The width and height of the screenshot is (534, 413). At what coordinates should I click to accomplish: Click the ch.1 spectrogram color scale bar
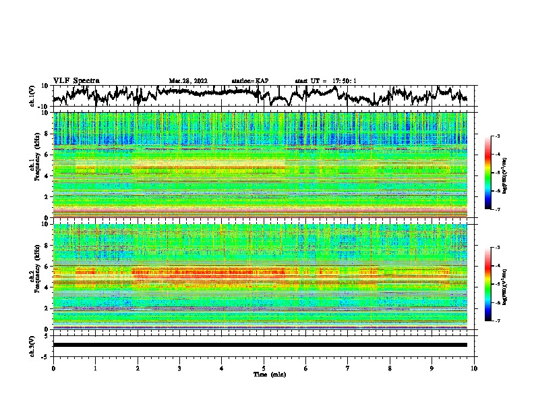(x=488, y=173)
